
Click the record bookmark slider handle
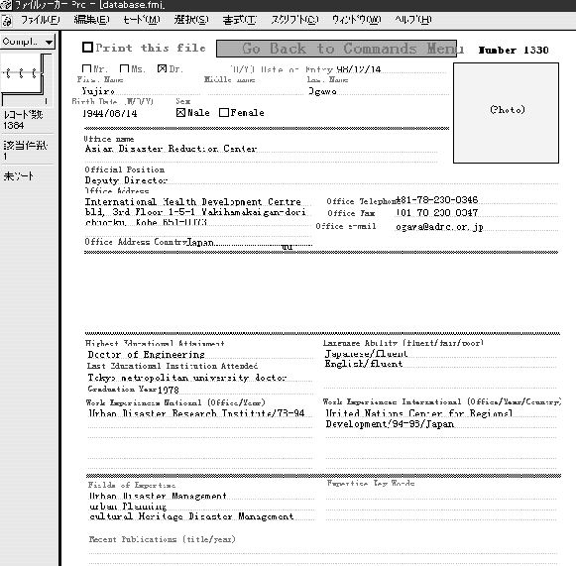point(46,101)
